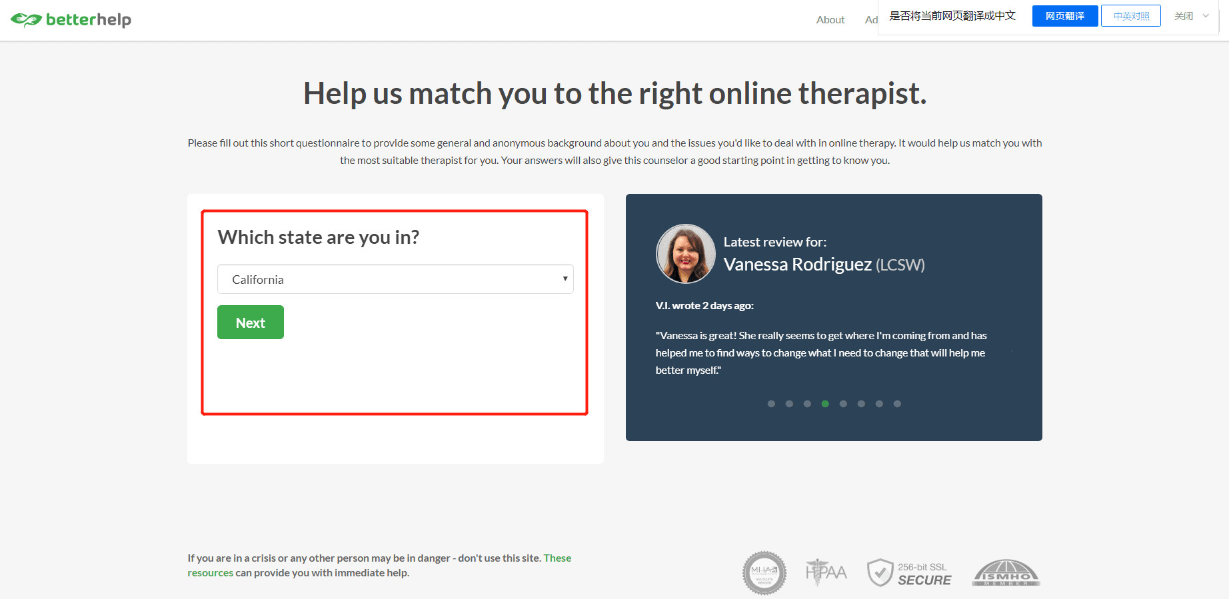Screen dimensions: 1229x599
Task: Select the sixth review carousel dot
Action: (x=861, y=404)
